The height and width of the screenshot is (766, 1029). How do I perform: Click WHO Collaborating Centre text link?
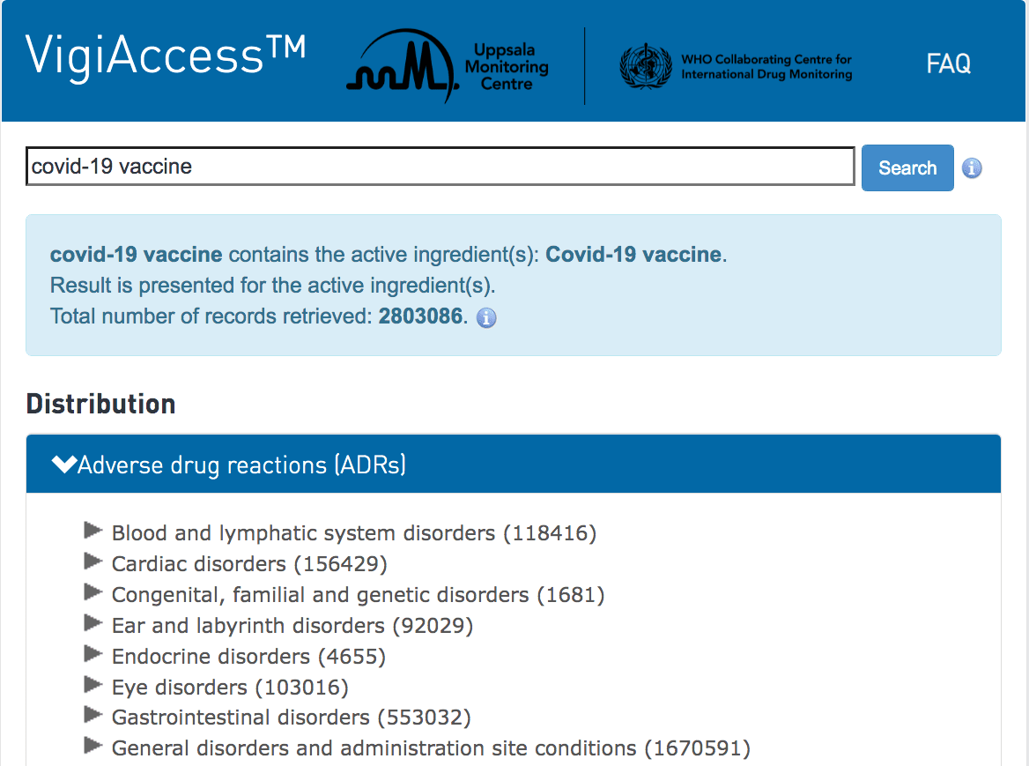click(x=766, y=66)
